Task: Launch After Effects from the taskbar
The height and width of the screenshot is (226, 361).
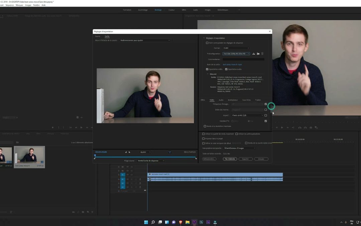Action: [x=208, y=222]
